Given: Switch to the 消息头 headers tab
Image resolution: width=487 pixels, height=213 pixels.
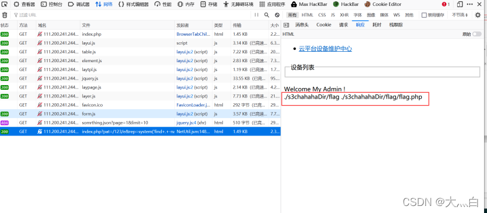Looking at the screenshot, I should (302, 25).
